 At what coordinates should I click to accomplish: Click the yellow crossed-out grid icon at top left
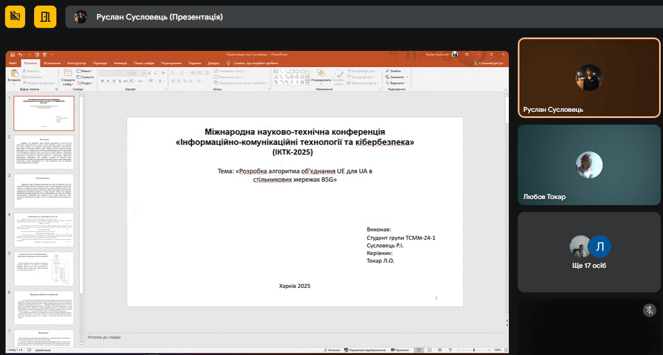(x=15, y=17)
